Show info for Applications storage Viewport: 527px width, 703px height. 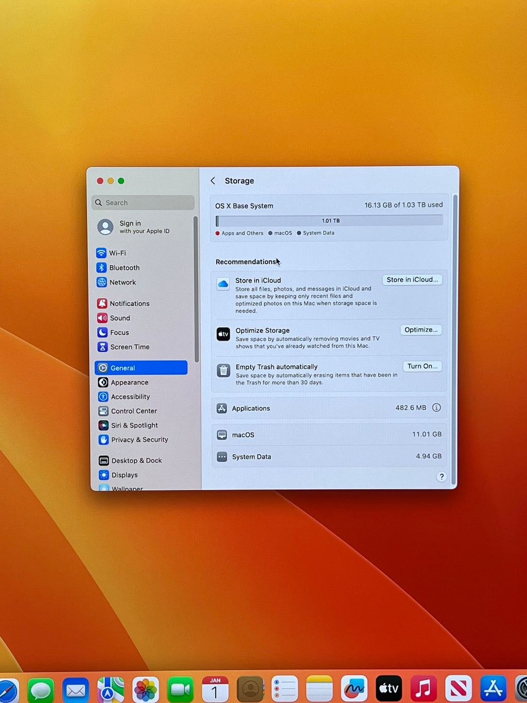tap(436, 407)
